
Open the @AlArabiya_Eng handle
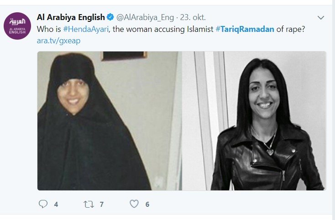tap(145, 17)
